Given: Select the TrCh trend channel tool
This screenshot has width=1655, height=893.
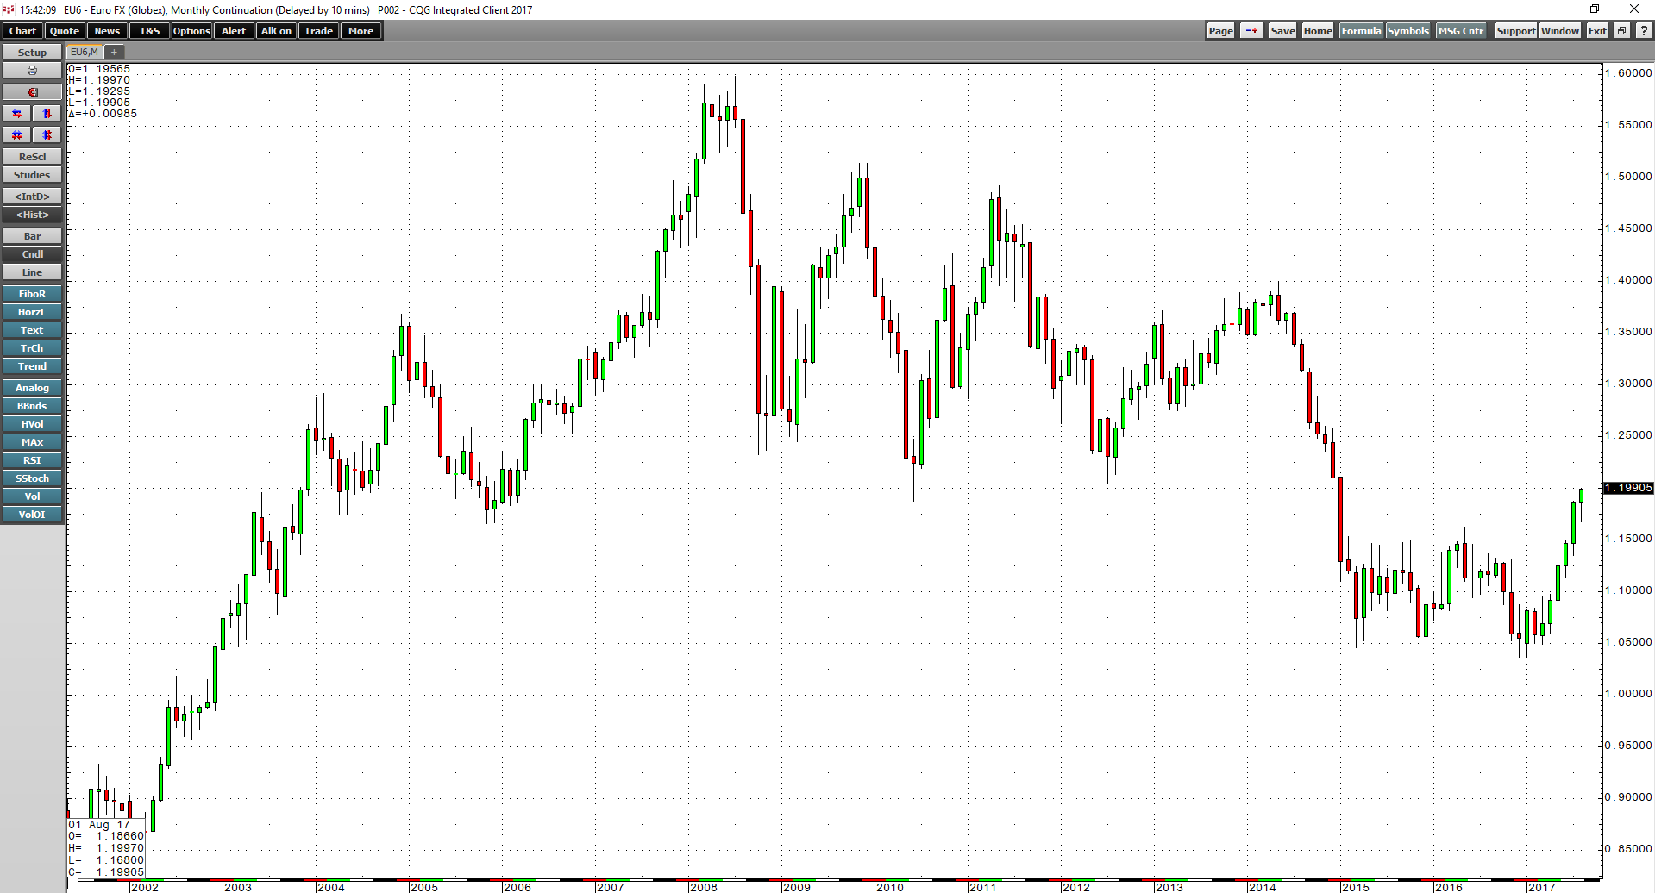Looking at the screenshot, I should 32,348.
